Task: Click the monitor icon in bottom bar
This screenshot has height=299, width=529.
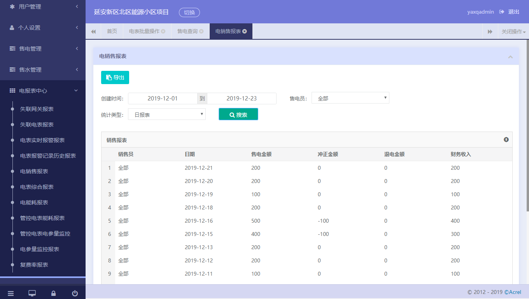Action: (x=32, y=294)
